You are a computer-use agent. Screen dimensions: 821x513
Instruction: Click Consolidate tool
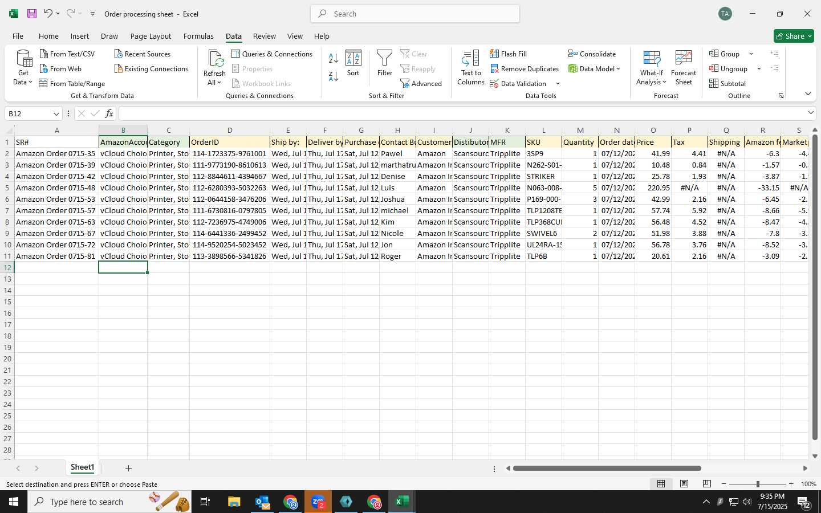(592, 54)
